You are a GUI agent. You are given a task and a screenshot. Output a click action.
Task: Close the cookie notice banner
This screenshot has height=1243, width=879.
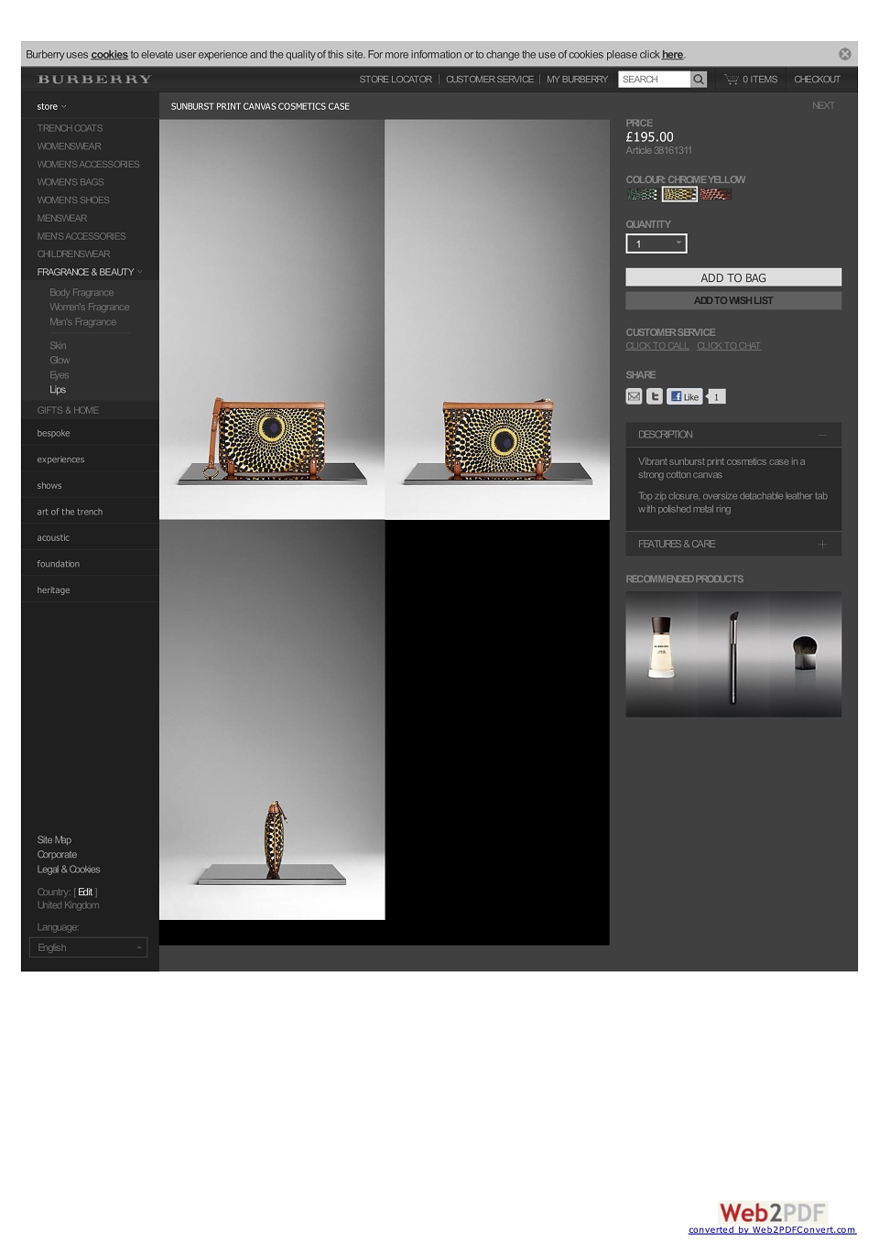click(x=844, y=54)
